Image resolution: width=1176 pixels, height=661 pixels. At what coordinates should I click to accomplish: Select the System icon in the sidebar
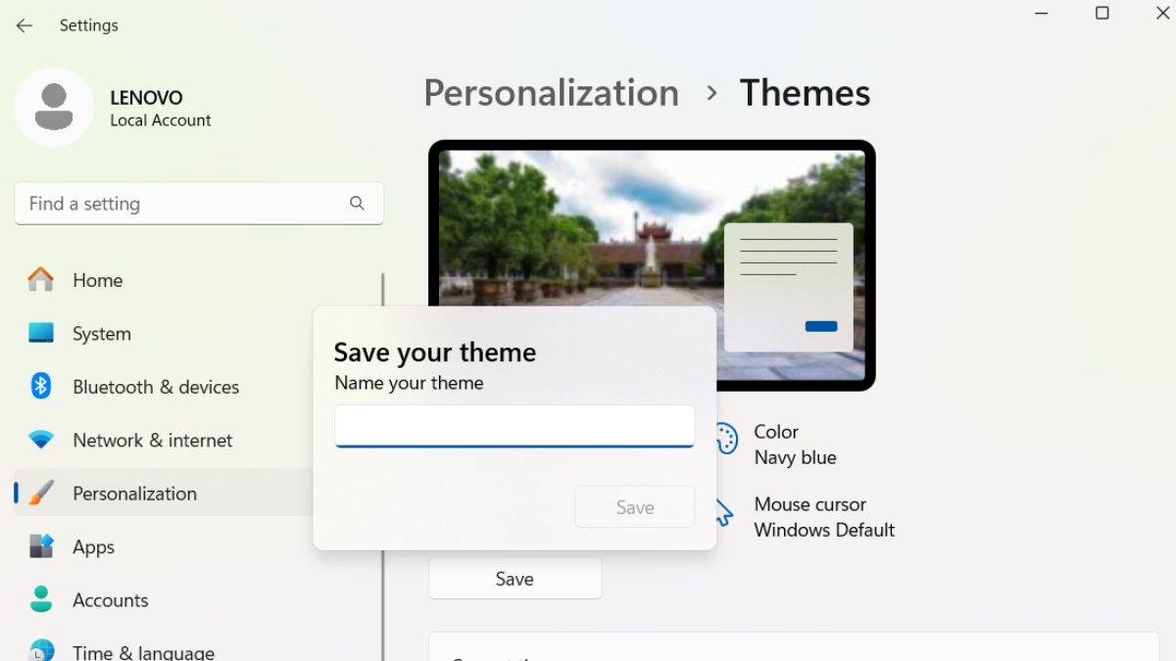(40, 333)
